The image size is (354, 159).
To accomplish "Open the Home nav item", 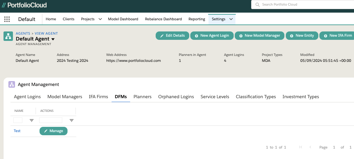I will point(51,19).
